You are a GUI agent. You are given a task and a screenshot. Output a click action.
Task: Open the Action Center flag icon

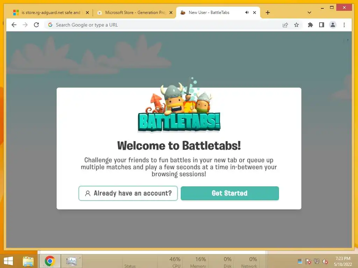308,261
